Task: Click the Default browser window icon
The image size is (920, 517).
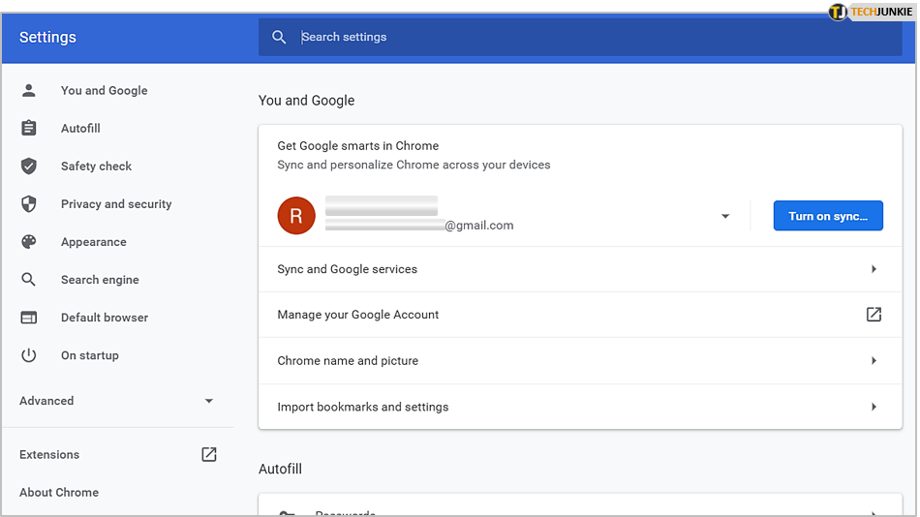Action: pyautogui.click(x=29, y=318)
